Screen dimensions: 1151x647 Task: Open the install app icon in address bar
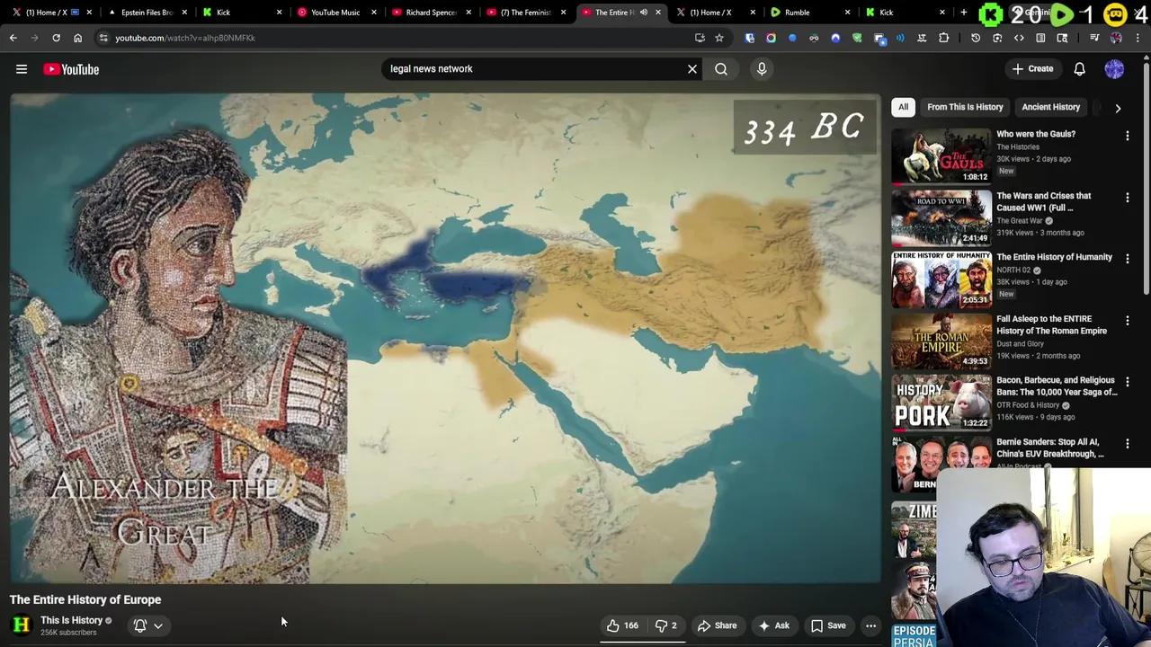point(700,38)
